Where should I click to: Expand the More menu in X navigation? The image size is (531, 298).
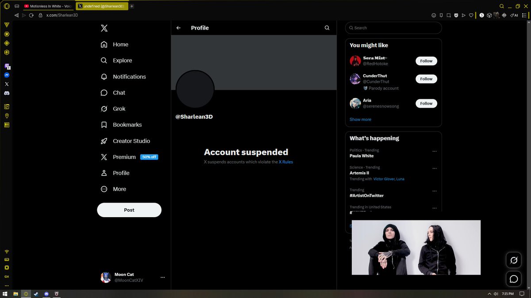click(x=113, y=189)
